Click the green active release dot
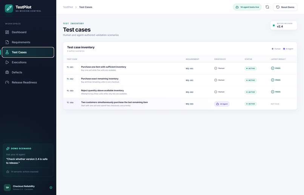The height and width of the screenshot is (195, 304). pos(274,25)
